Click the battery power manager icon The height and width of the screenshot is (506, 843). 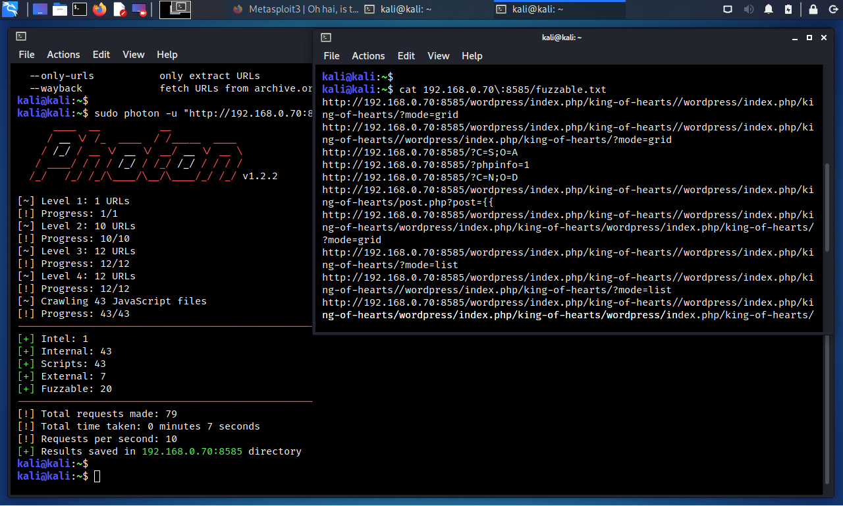click(x=788, y=9)
